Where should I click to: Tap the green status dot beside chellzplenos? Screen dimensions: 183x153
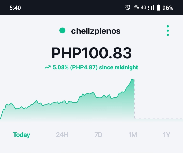tap(62, 30)
